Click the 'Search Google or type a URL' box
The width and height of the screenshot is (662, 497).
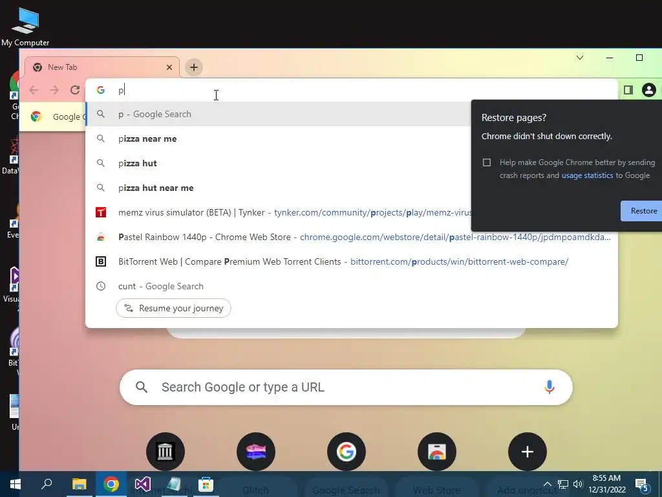(347, 387)
